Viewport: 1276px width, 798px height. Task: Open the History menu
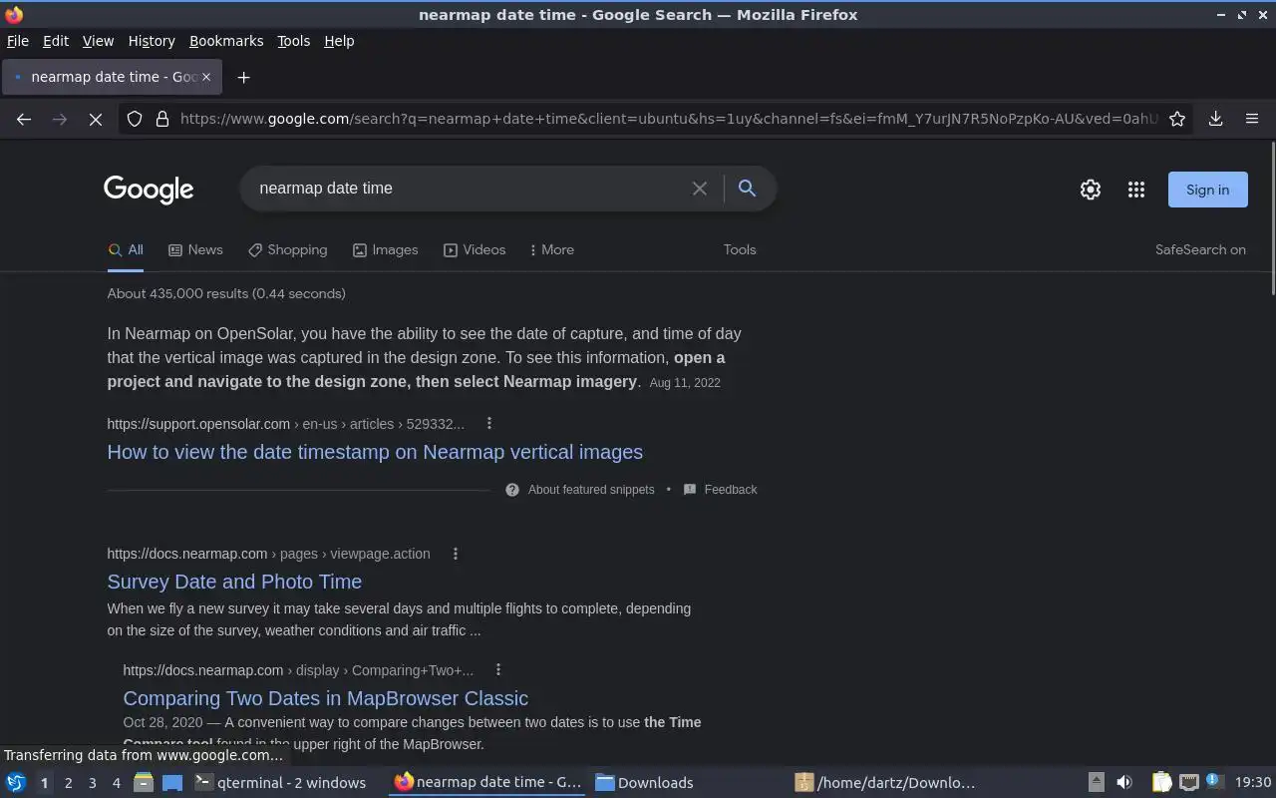(x=152, y=41)
